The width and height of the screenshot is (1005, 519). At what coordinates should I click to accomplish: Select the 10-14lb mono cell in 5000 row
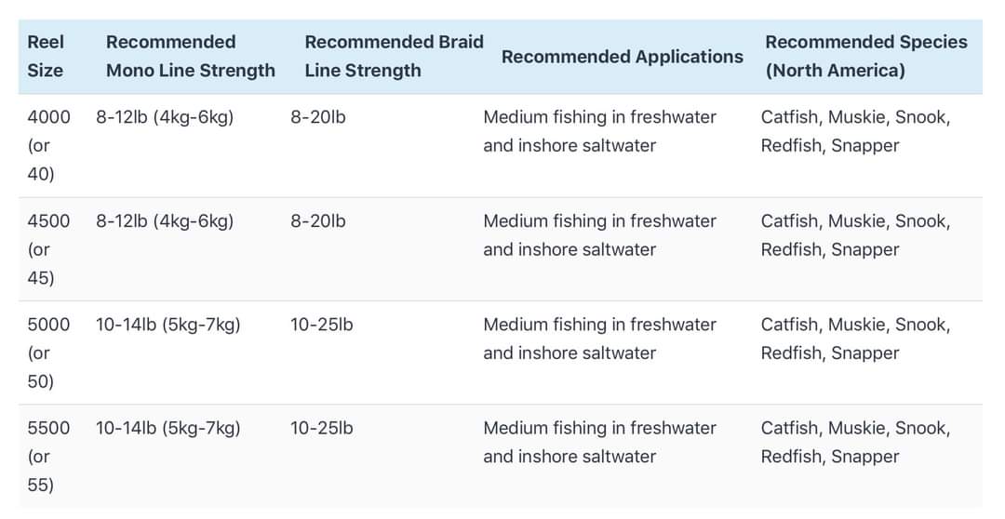point(167,325)
